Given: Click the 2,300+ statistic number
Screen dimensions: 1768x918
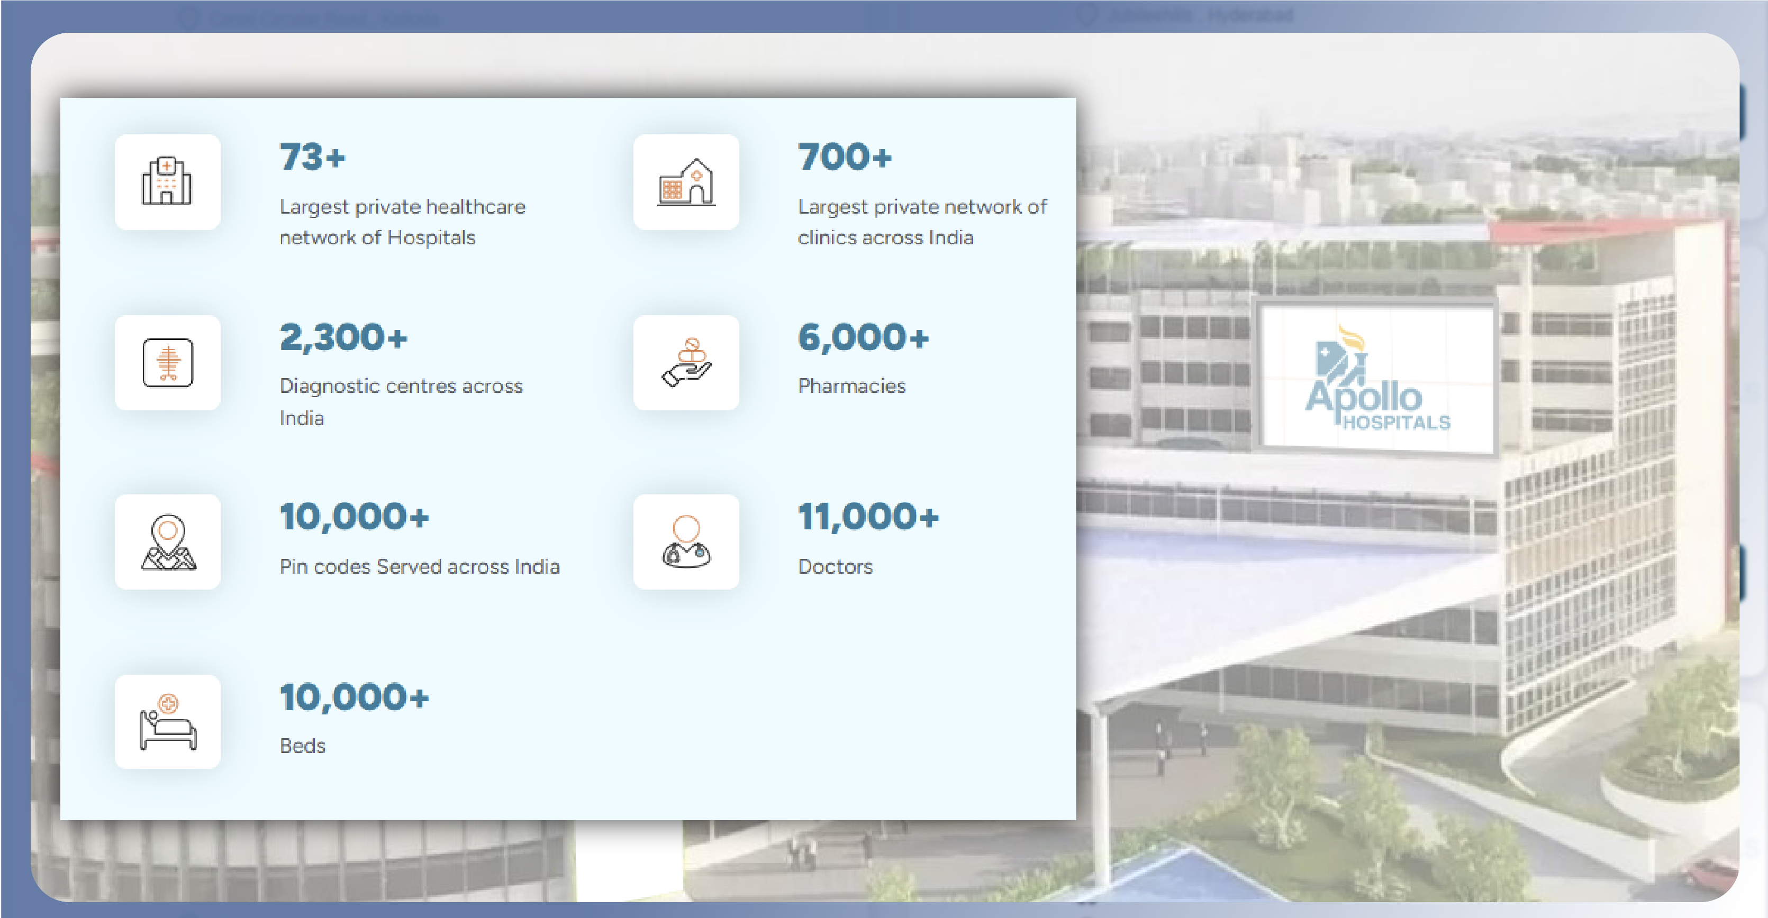Looking at the screenshot, I should click(x=344, y=337).
